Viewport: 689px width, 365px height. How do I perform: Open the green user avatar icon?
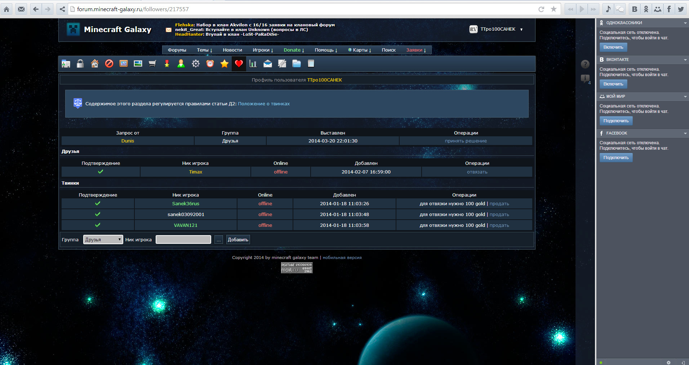[x=181, y=64]
